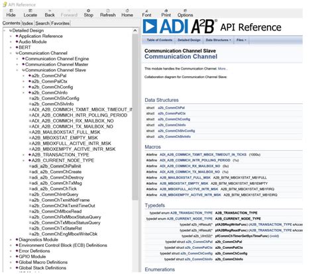Image resolution: width=314 pixels, height=274 pixels.
Task: Collapse the Communication Channel node
Action: [x=11, y=53]
